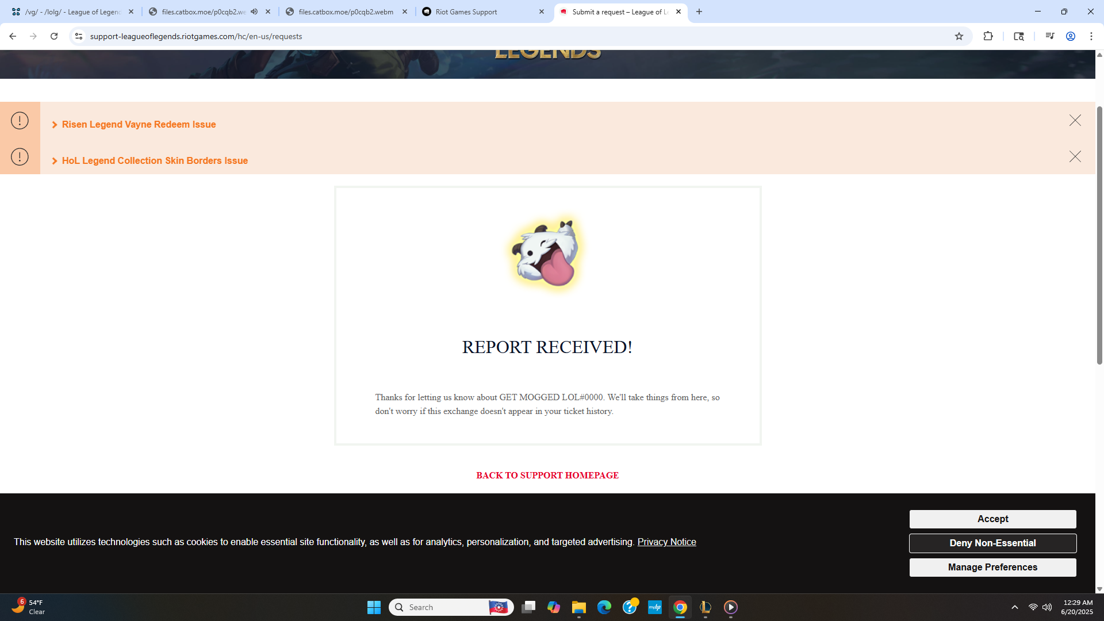Screen dimensions: 1104x621
Task: Click the browser forward arrow
Action: tap(33, 36)
